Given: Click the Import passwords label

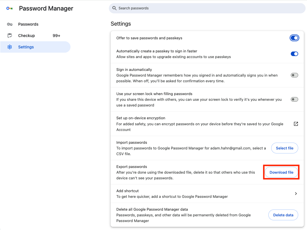Looking at the screenshot, I should 132,143.
